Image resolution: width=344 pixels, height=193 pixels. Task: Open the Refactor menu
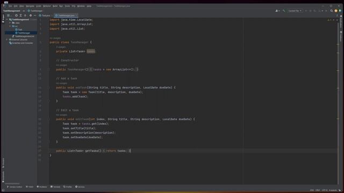tap(47, 6)
